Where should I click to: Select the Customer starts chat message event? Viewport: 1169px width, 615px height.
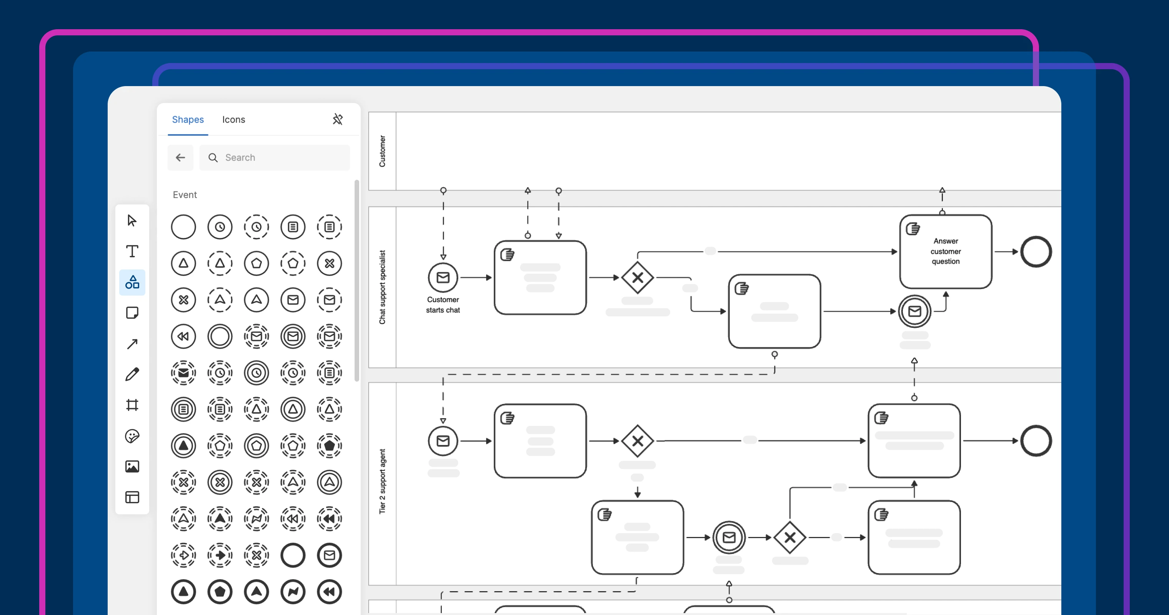point(443,278)
